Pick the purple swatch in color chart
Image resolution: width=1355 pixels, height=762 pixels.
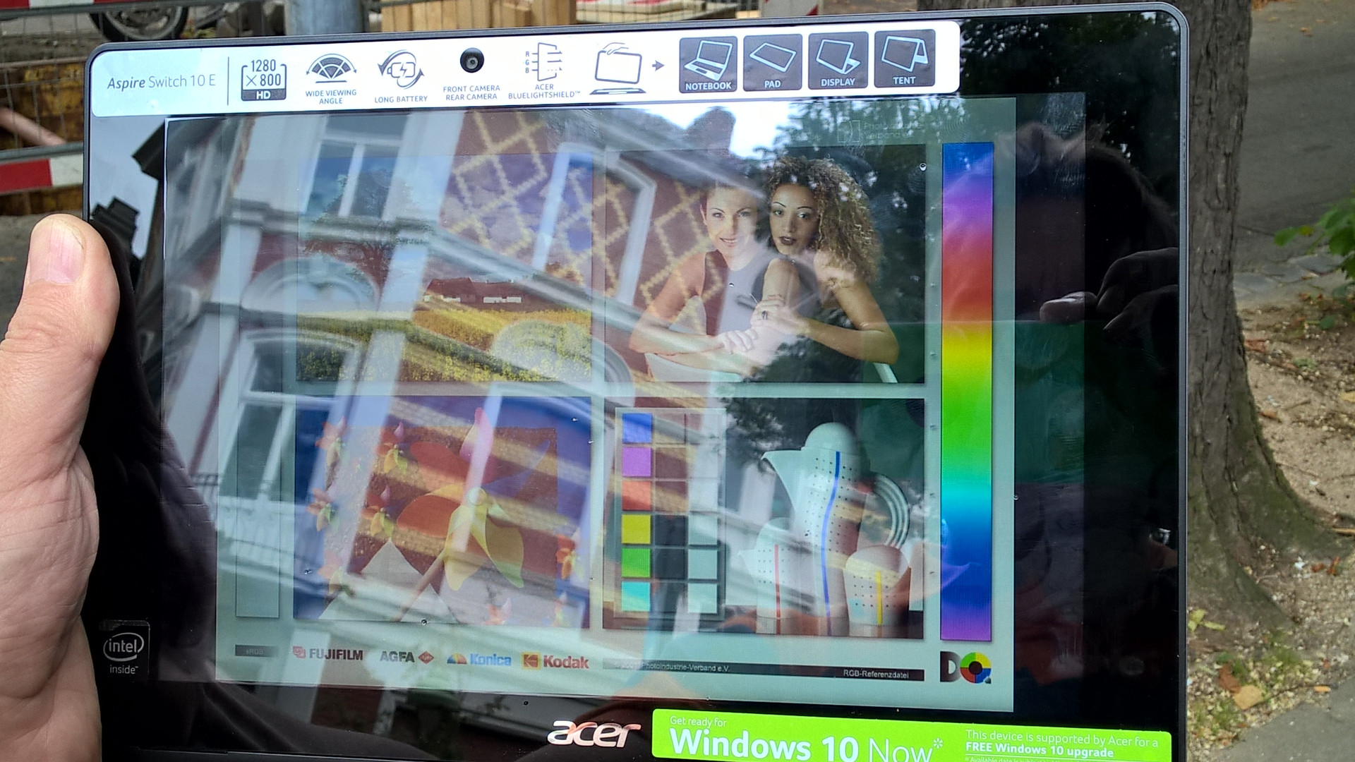637,461
